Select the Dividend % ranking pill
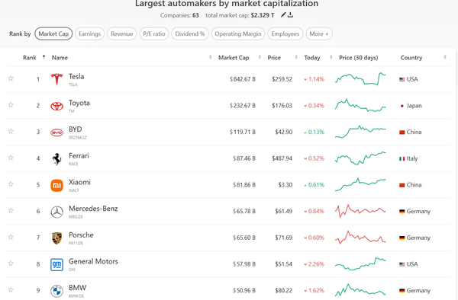458x300 pixels. click(x=190, y=34)
